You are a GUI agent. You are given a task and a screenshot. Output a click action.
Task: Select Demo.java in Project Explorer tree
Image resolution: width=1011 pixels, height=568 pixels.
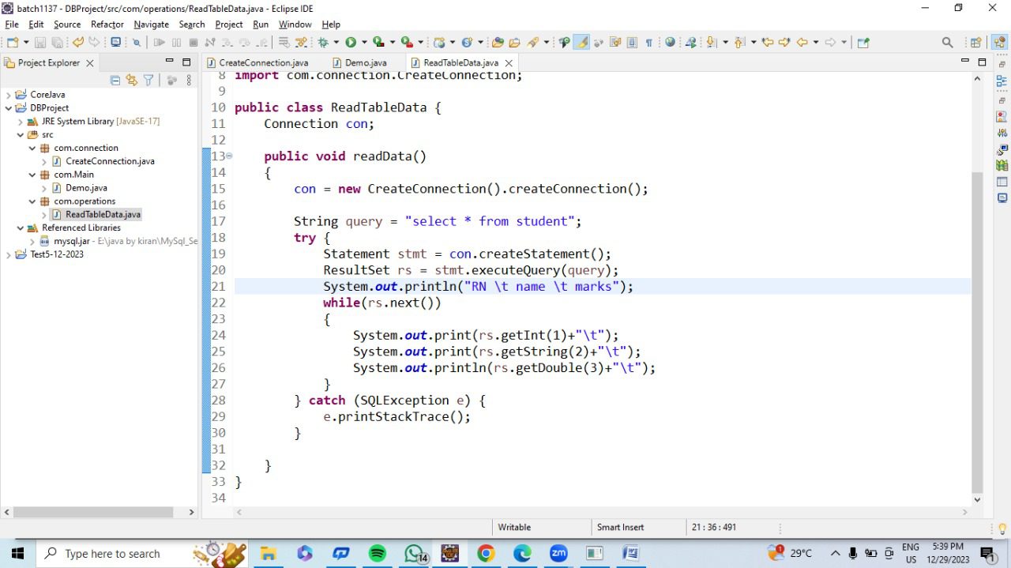tap(86, 188)
